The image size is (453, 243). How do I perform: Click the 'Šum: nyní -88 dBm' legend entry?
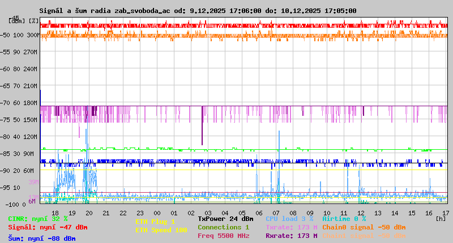[42, 238]
